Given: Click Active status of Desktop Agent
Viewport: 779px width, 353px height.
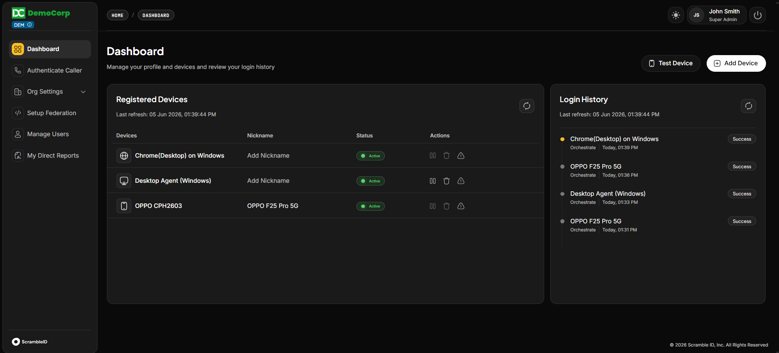Looking at the screenshot, I should 371,181.
